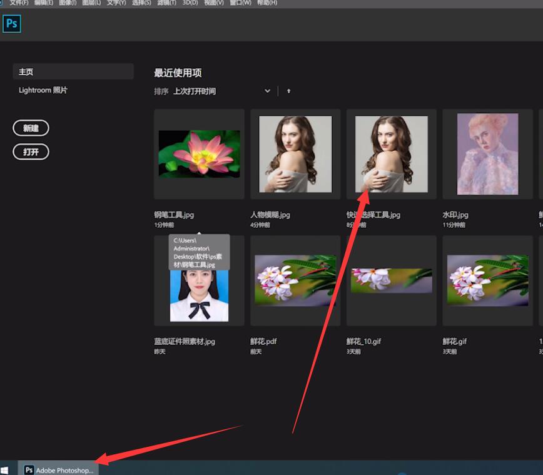The image size is (543, 475).
Task: Open the 3D(D) menu
Action: (190, 3)
